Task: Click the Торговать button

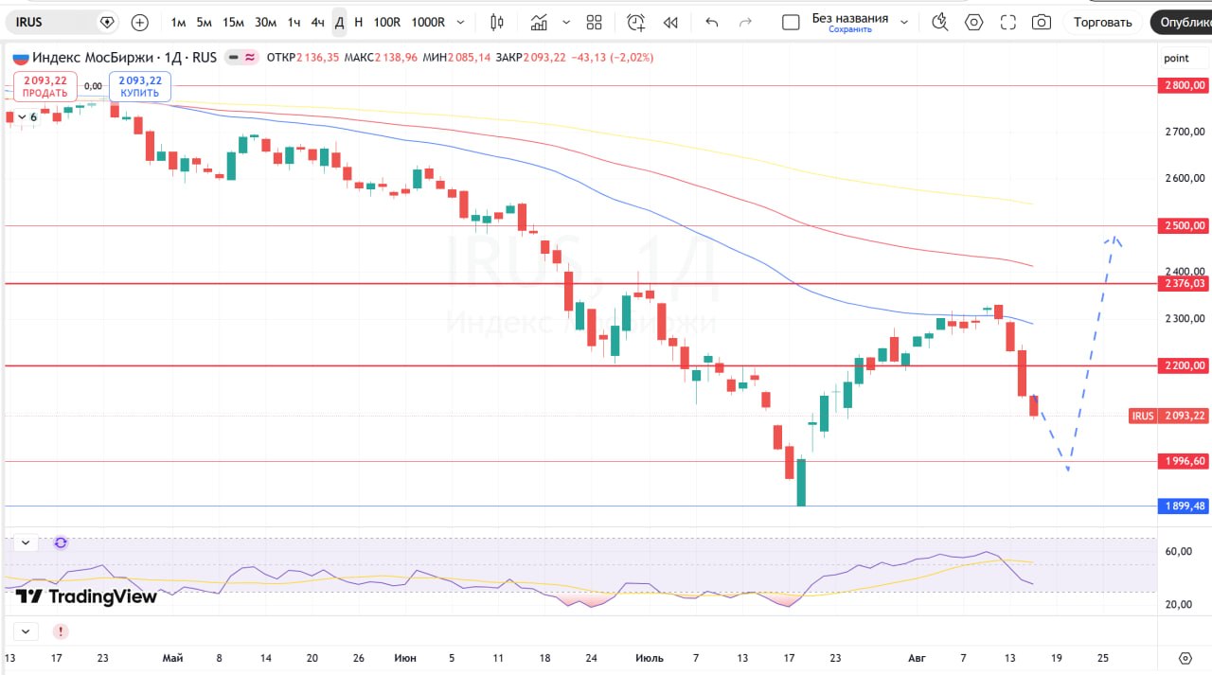Action: point(1102,22)
